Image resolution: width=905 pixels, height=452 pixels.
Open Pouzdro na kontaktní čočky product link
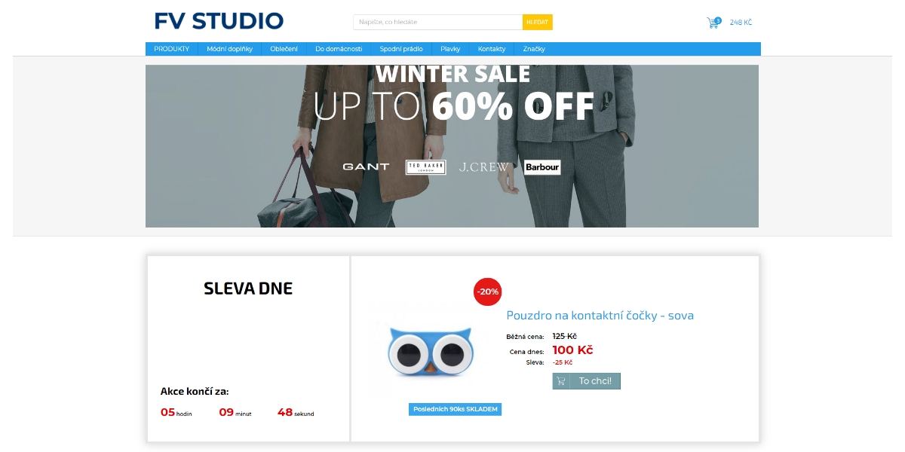[x=600, y=316]
